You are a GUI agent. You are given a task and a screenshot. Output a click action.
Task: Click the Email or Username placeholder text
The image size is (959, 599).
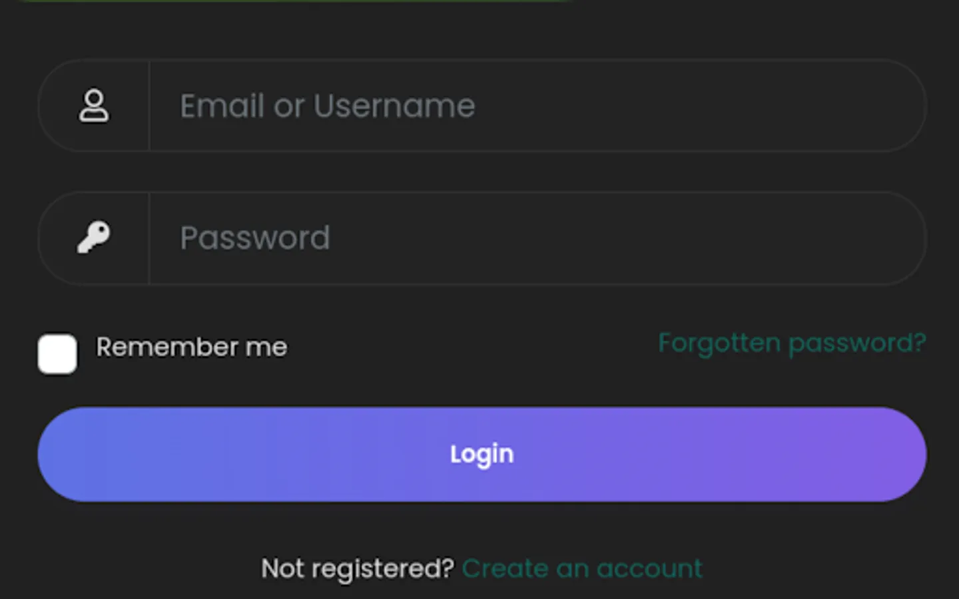[x=327, y=106]
